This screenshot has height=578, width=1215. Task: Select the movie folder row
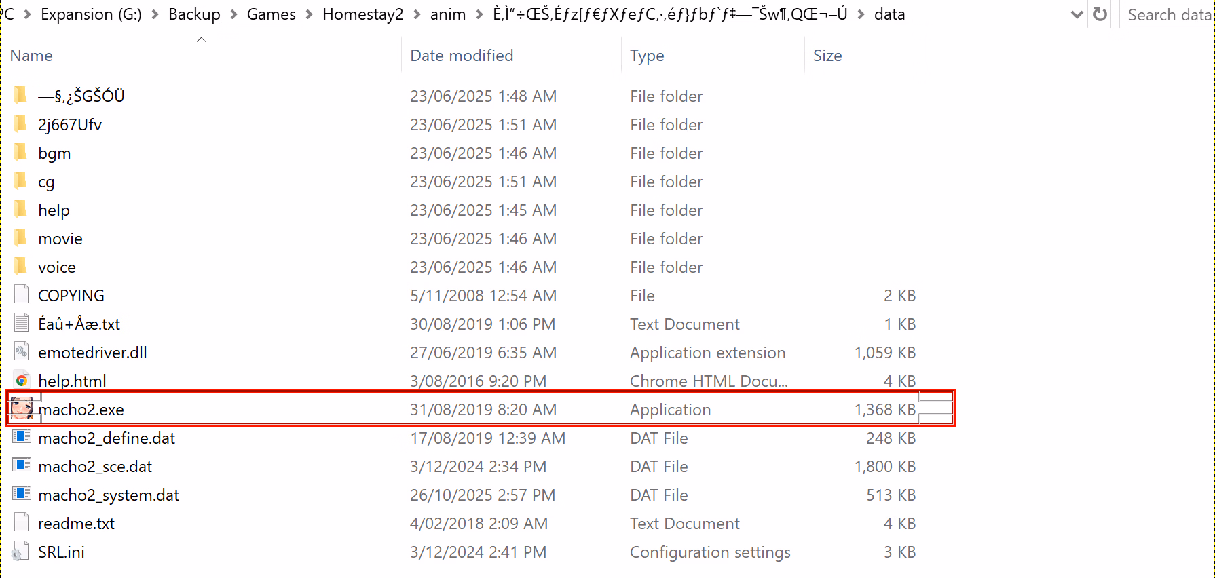[60, 239]
